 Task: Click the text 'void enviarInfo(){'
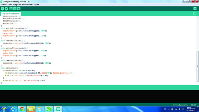pyautogui.click(x=10, y=68)
